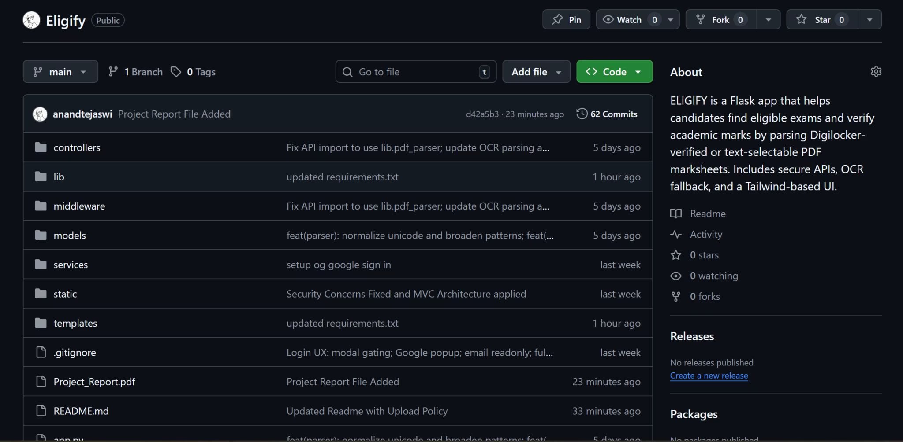
Task: Click the controllers folder icon
Action: [41, 147]
